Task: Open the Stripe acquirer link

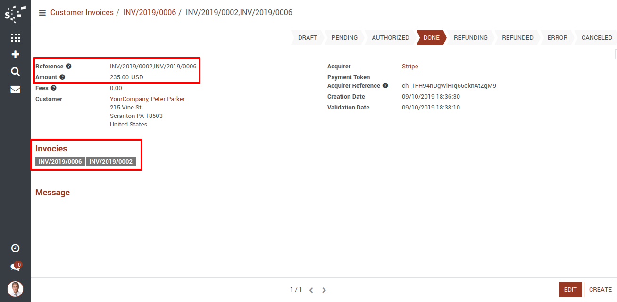Action: [410, 67]
